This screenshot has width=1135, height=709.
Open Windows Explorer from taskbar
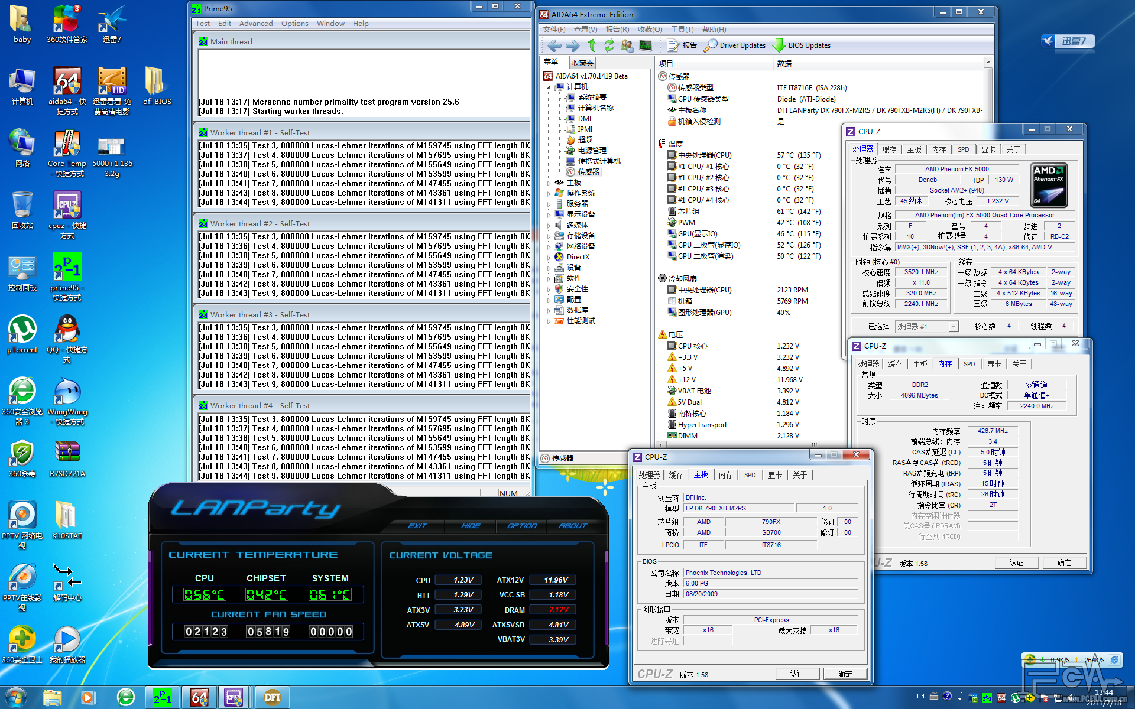52,698
